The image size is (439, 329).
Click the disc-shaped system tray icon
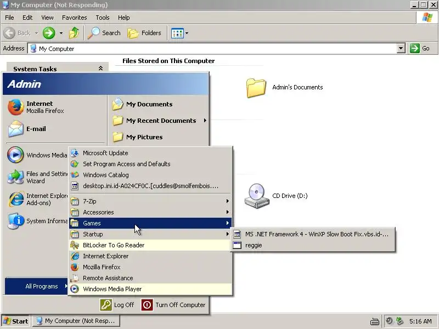(390, 321)
